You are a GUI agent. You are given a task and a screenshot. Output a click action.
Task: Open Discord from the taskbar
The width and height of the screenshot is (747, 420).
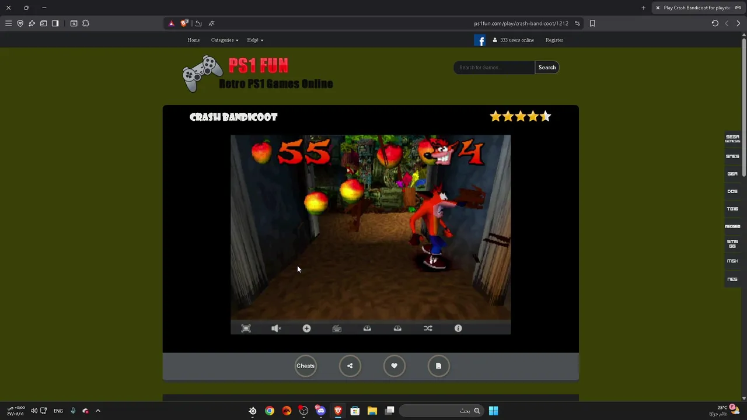point(320,411)
